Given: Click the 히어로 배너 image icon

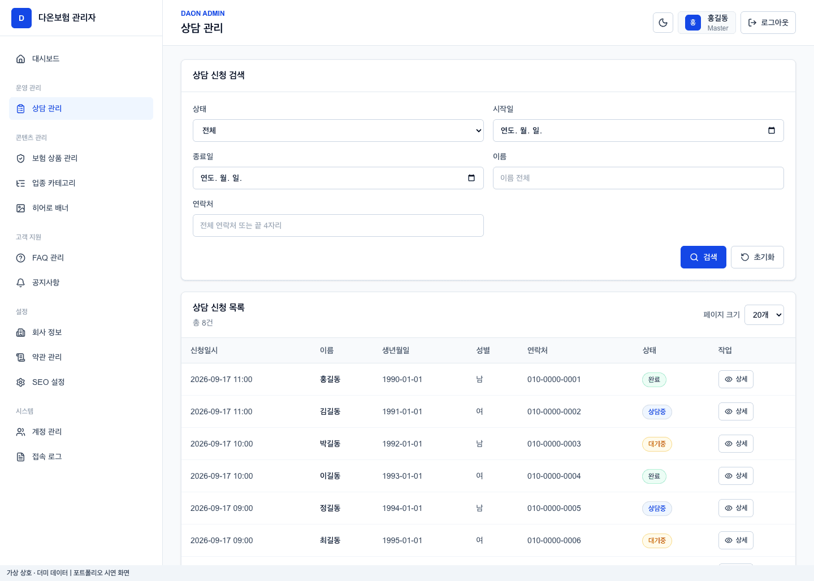Looking at the screenshot, I should click(21, 208).
